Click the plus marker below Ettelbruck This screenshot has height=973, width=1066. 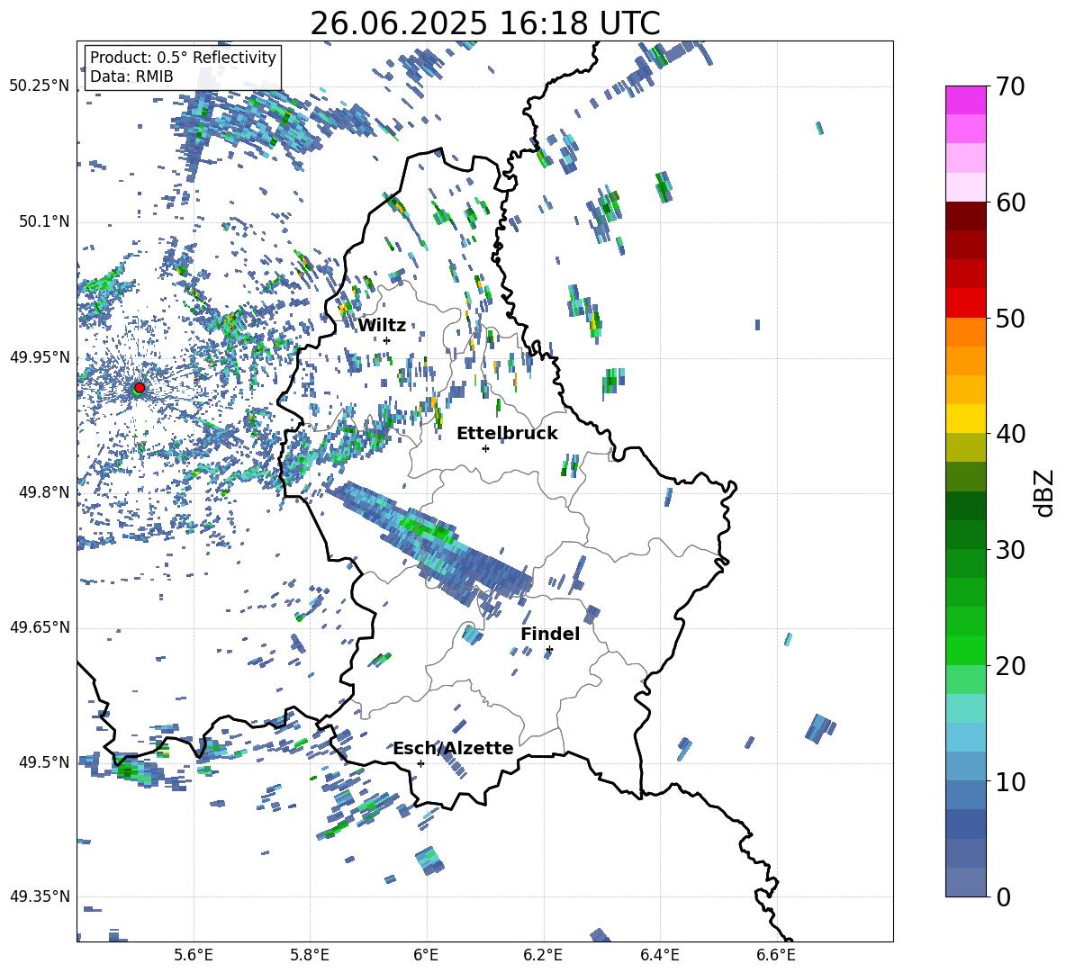click(x=485, y=448)
